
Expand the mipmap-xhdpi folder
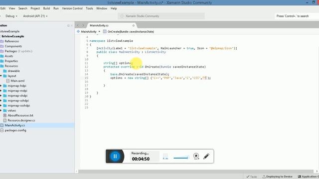(1, 95)
